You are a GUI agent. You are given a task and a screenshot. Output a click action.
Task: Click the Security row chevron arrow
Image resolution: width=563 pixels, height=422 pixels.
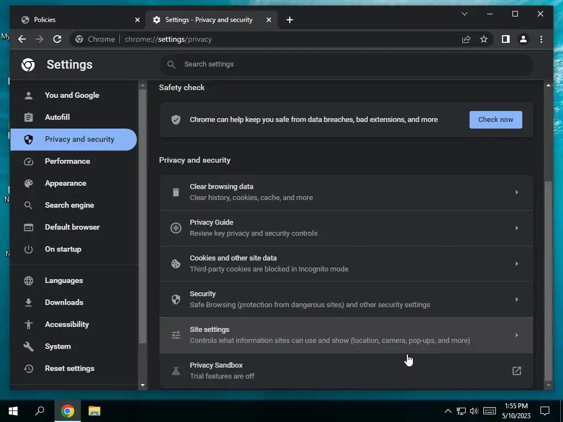tap(517, 299)
